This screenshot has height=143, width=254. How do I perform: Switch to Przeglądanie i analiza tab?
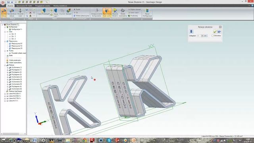pos(42,6)
